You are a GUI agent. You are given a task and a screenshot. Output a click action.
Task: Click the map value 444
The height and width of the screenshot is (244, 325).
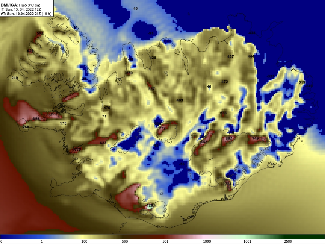[251, 56]
